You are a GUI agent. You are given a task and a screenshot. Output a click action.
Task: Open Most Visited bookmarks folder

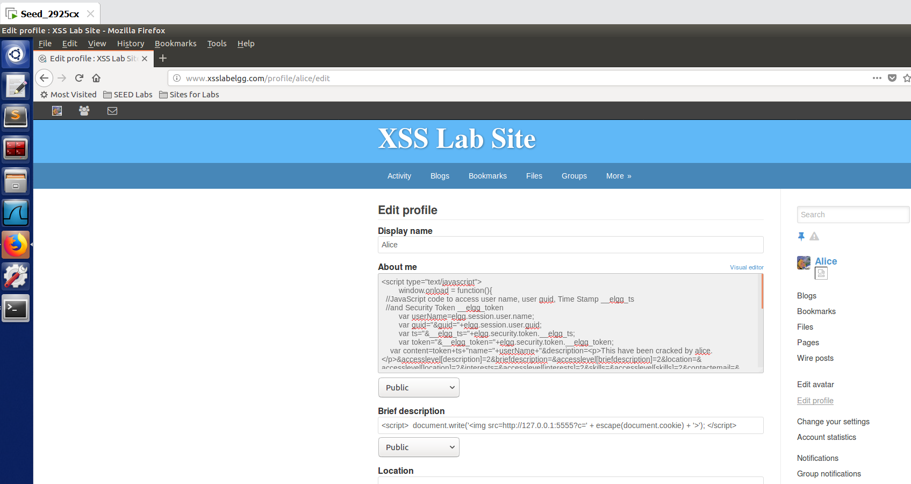[x=68, y=95]
